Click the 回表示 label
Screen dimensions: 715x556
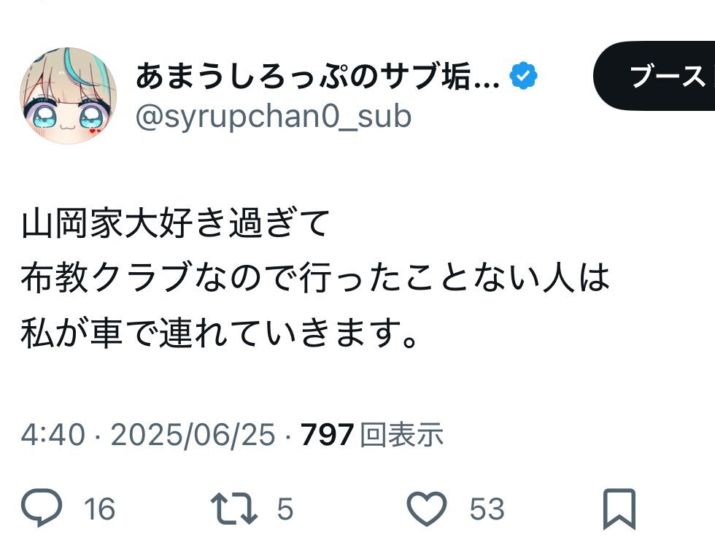401,434
